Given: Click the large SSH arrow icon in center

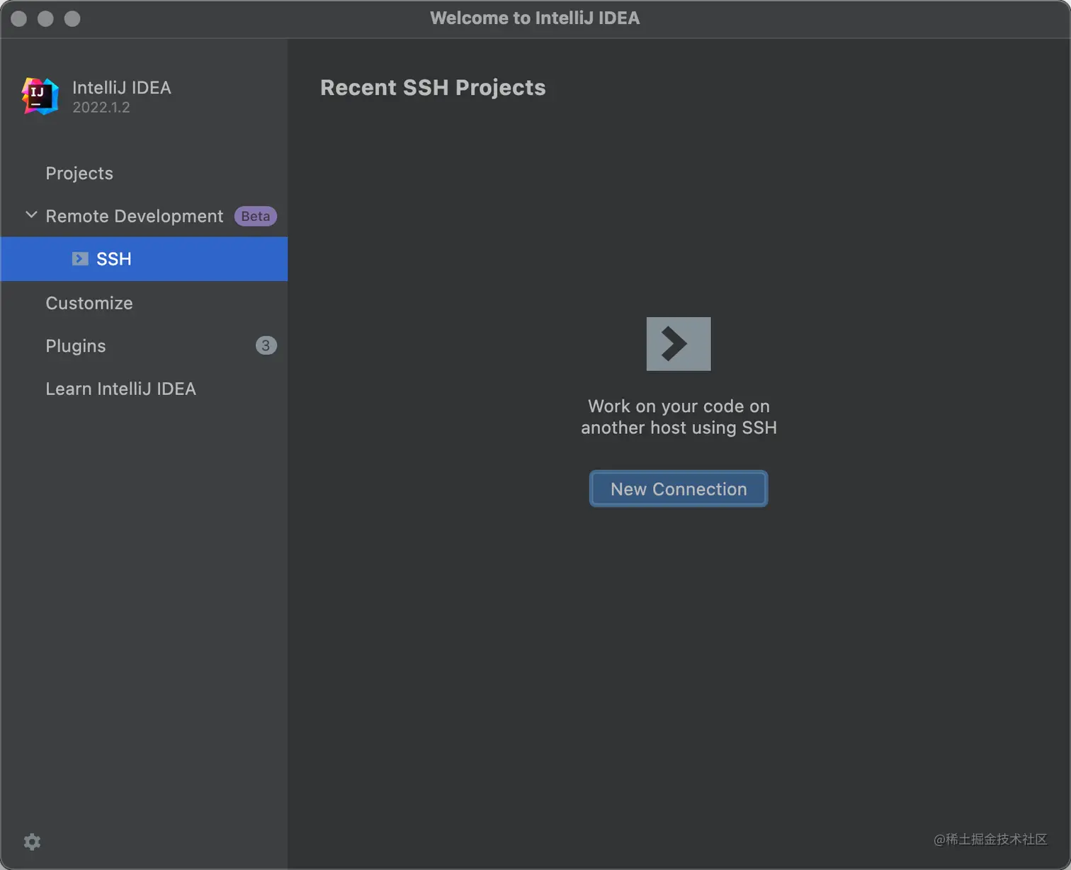Looking at the screenshot, I should coord(678,344).
